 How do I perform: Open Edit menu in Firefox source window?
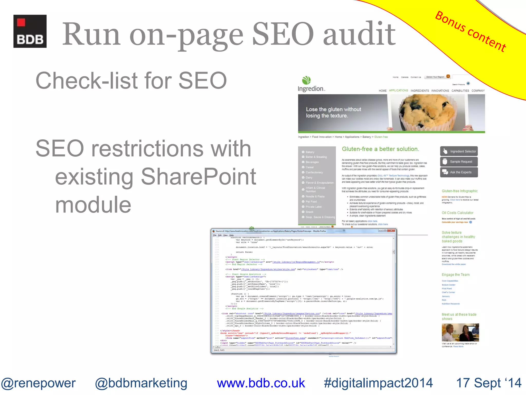pyautogui.click(x=220, y=235)
